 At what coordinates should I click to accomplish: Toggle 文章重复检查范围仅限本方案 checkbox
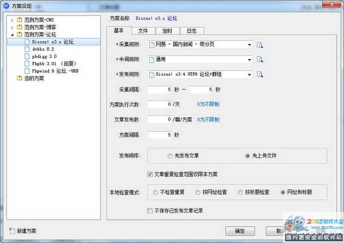click(150, 175)
